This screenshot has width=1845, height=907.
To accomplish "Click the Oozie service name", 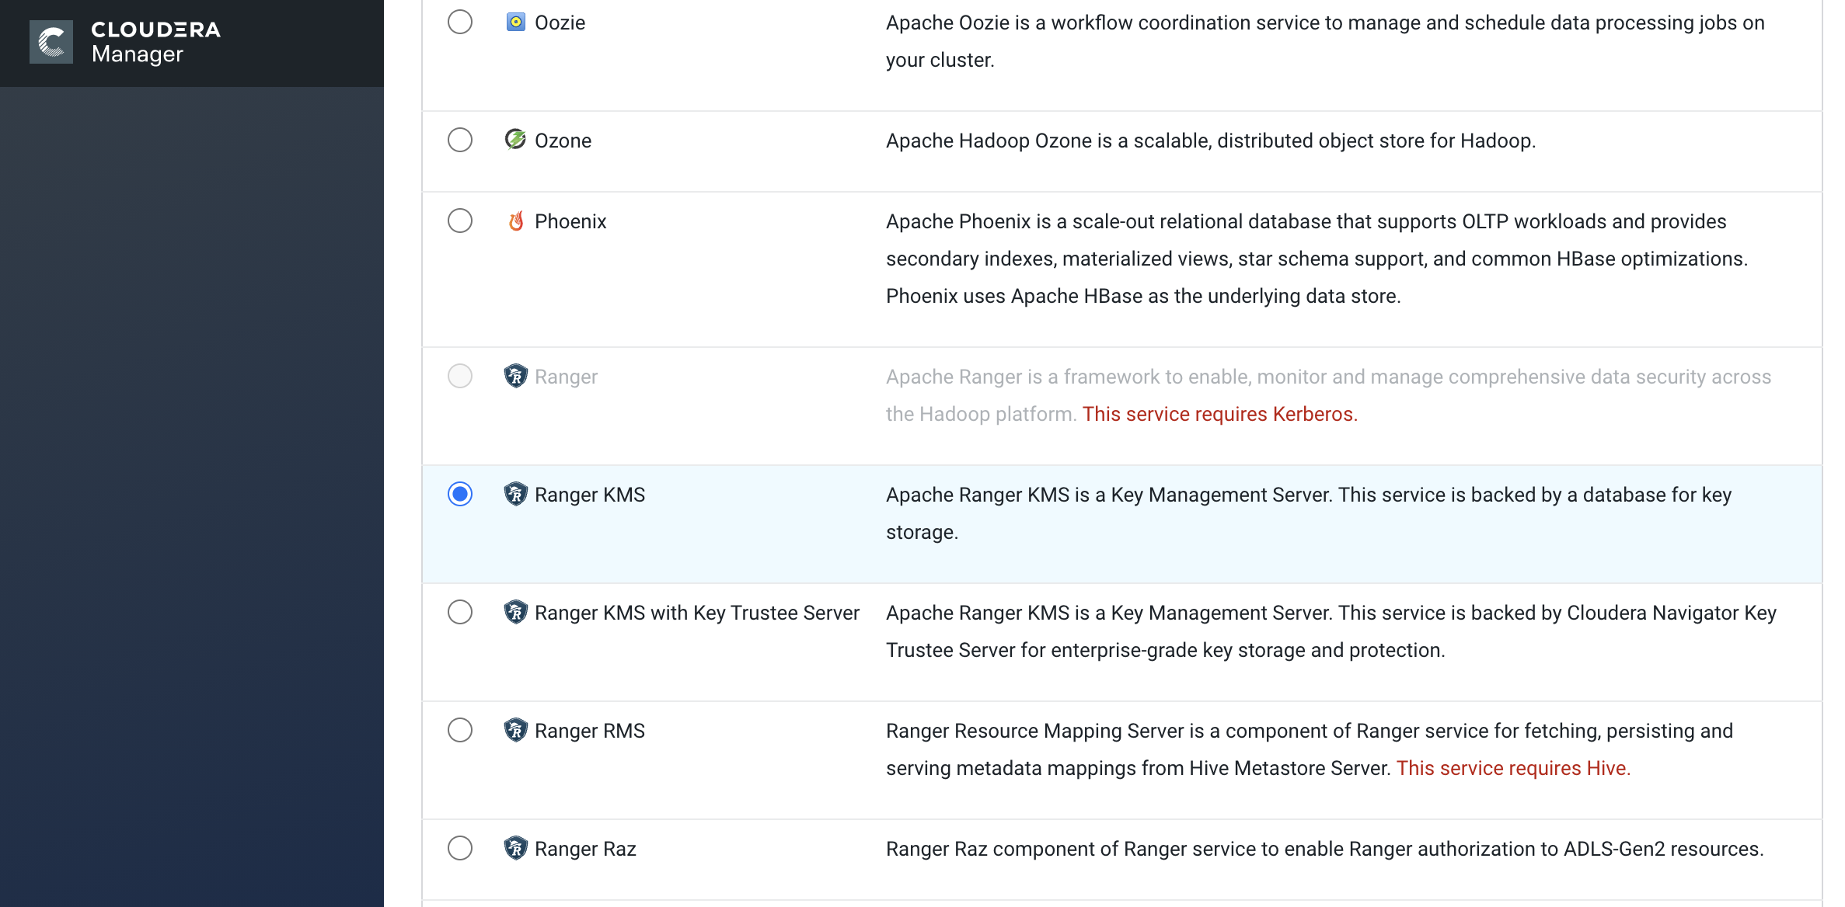I will click(560, 23).
